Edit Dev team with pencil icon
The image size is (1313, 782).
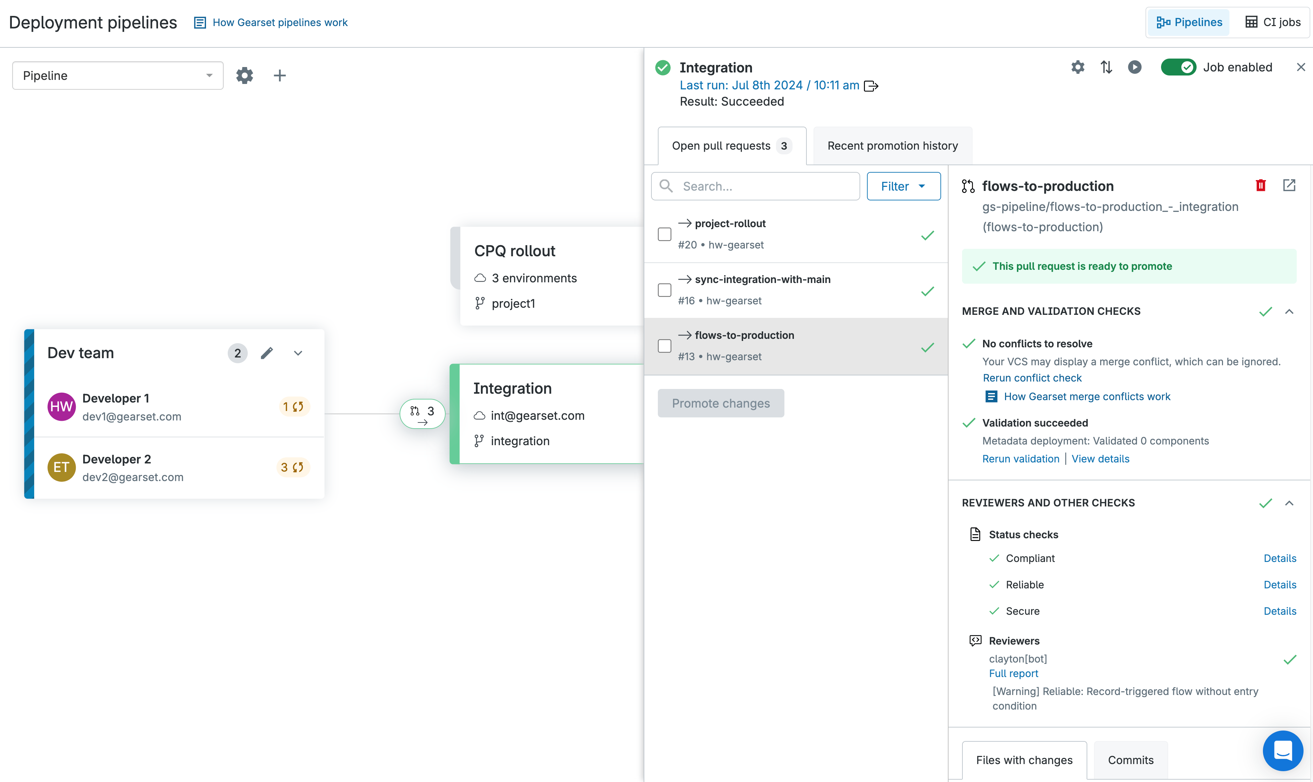267,353
